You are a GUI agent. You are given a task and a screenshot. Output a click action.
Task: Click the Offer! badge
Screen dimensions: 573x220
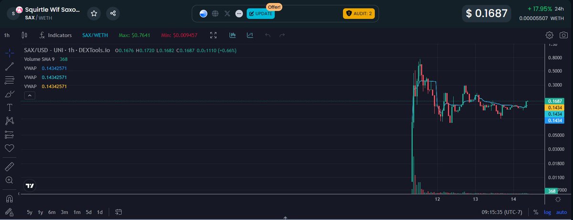(x=275, y=7)
